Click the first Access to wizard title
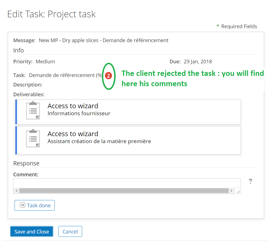The height and width of the screenshot is (248, 268). pyautogui.click(x=73, y=106)
